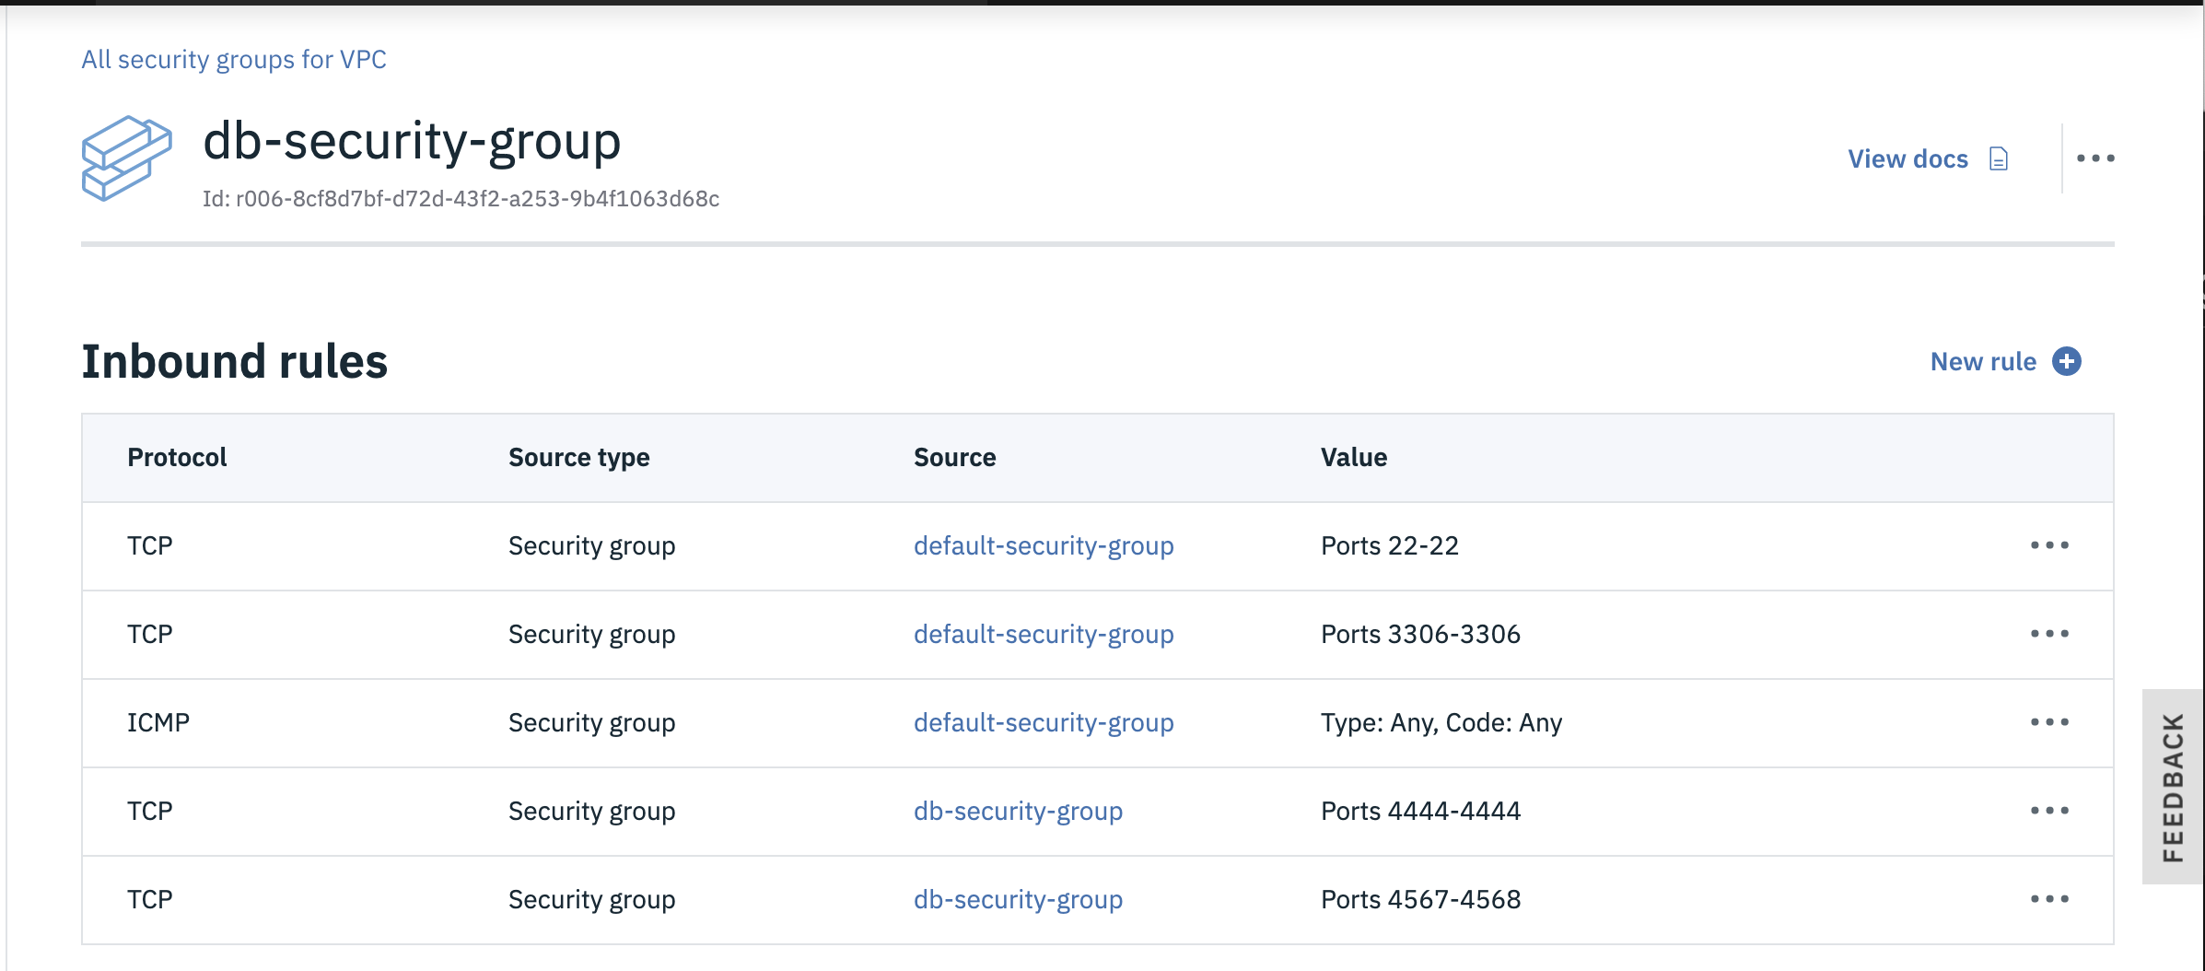Click the View docs link

point(1907,159)
